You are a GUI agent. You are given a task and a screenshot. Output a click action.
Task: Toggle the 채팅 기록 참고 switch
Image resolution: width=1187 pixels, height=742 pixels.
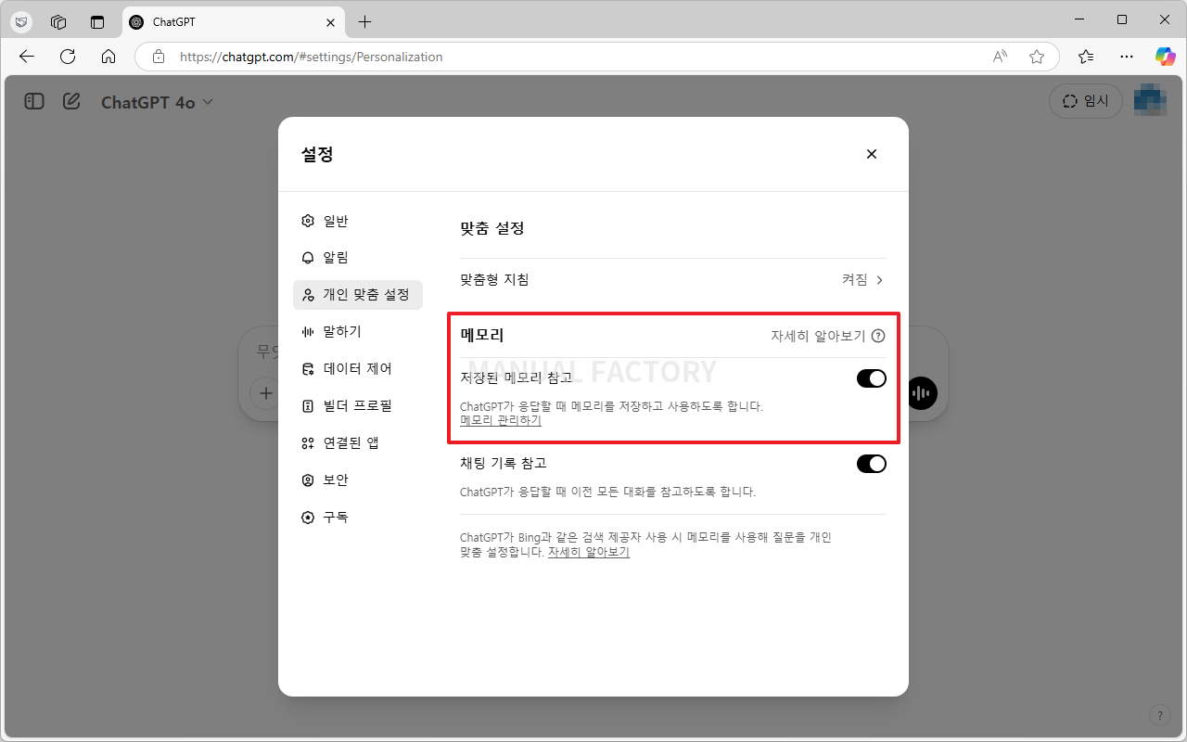(x=871, y=464)
